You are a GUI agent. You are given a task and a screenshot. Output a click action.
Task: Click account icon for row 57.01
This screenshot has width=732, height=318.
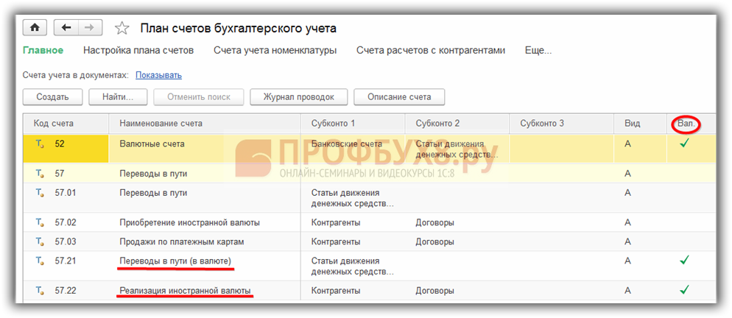coord(40,193)
